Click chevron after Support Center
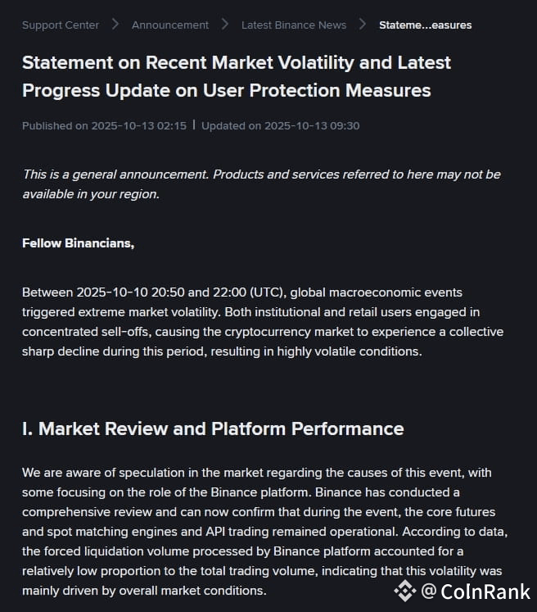The width and height of the screenshot is (537, 612). pyautogui.click(x=115, y=25)
